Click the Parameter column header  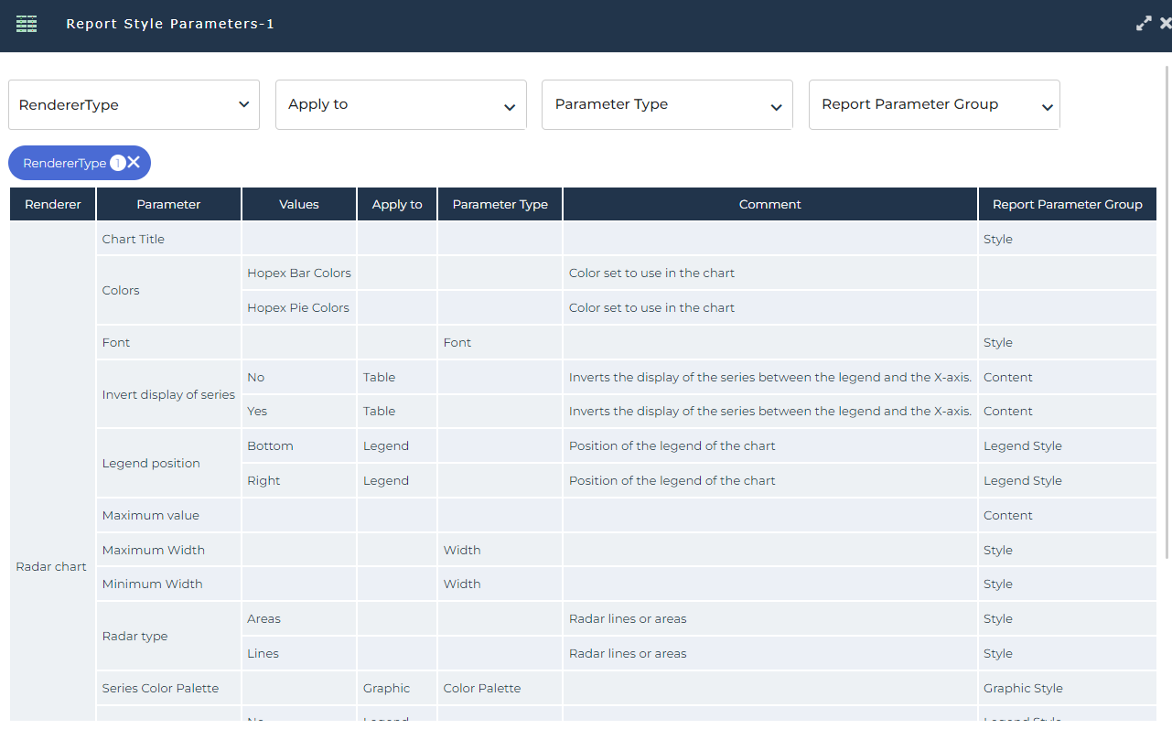coord(168,205)
